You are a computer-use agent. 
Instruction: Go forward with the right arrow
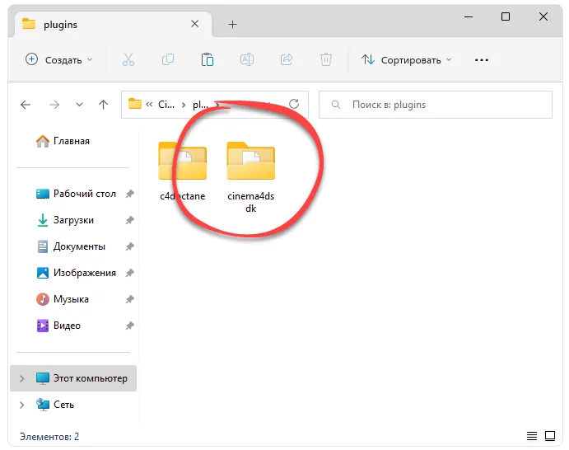54,105
